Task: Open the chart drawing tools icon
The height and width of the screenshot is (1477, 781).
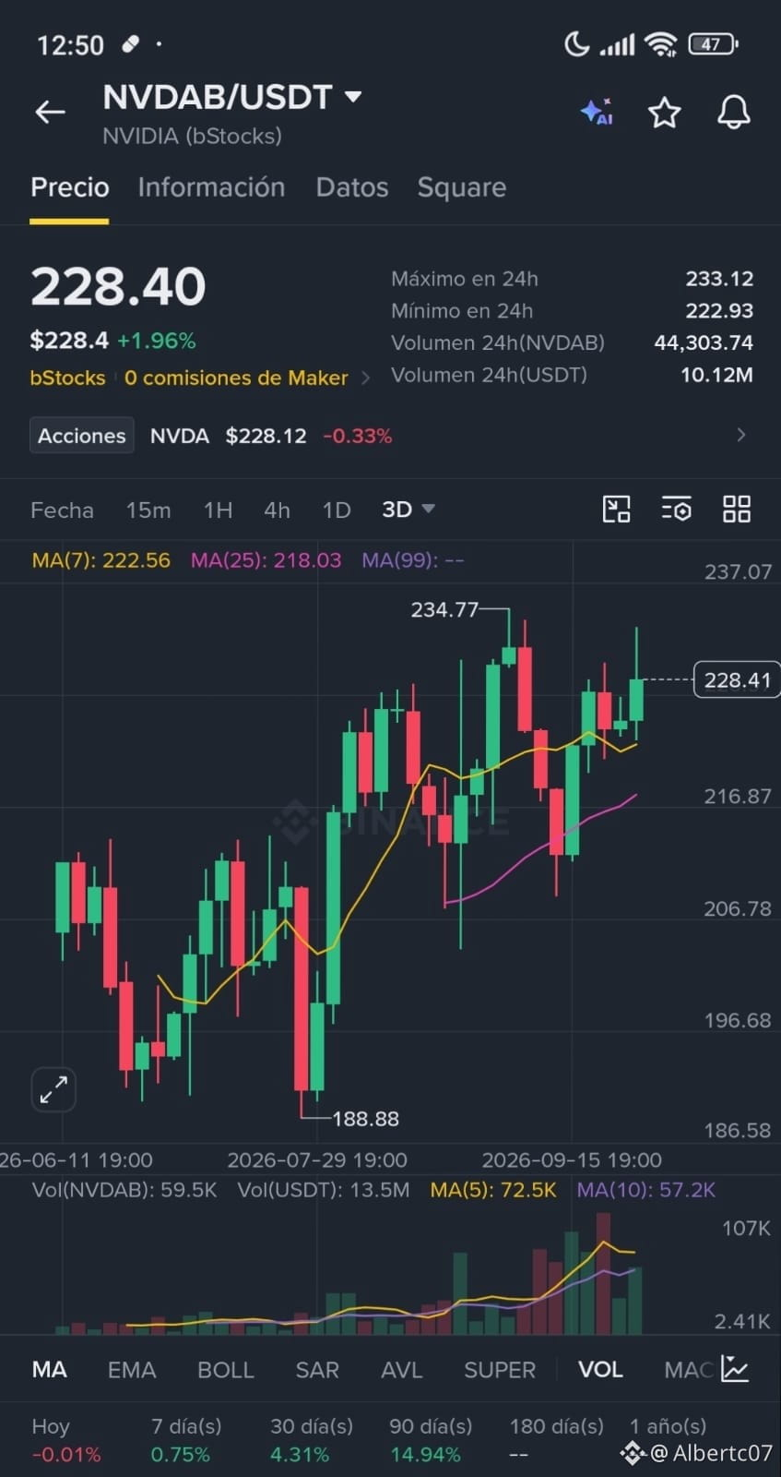Action: point(616,509)
